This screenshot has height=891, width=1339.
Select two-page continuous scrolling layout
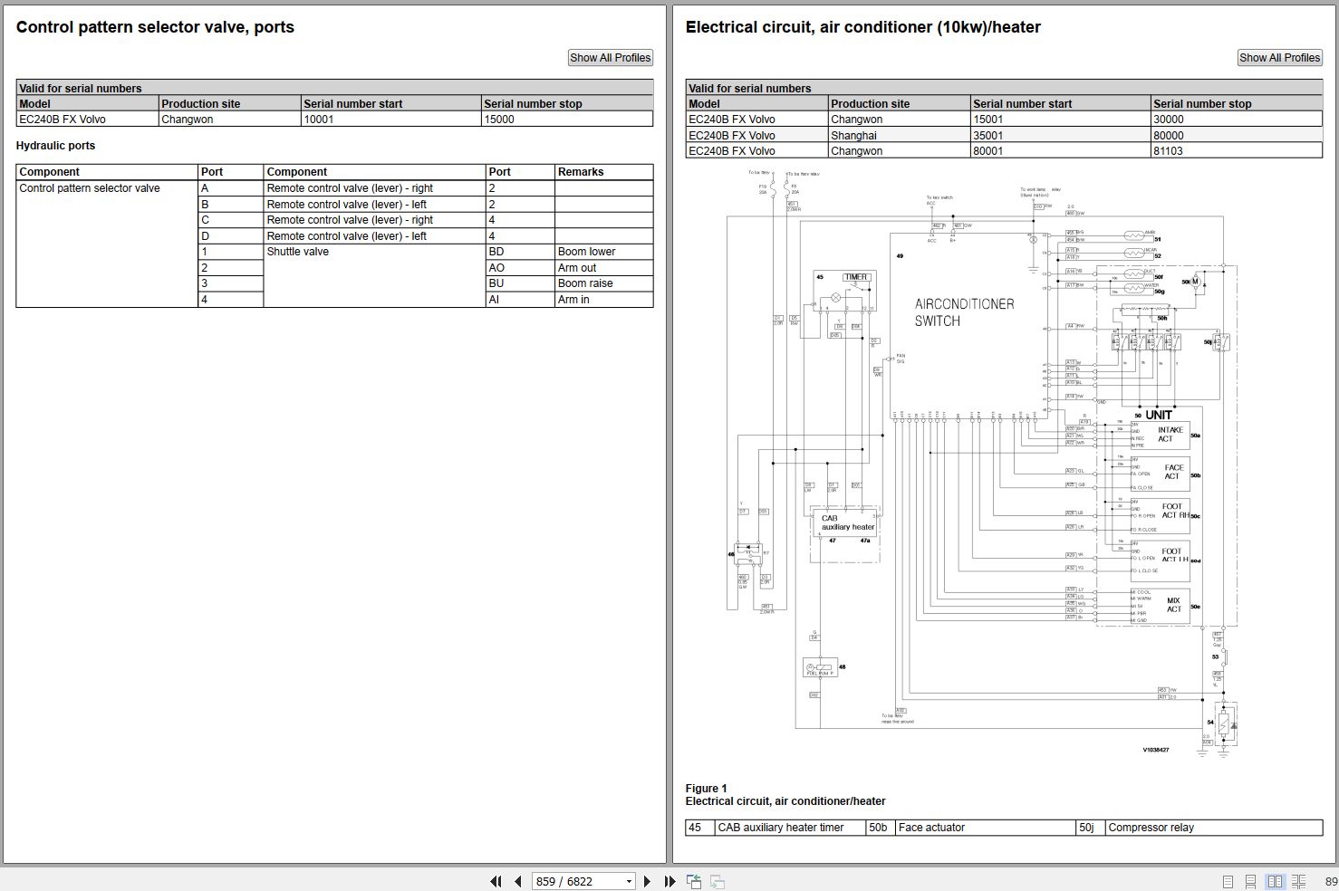pos(1299,881)
